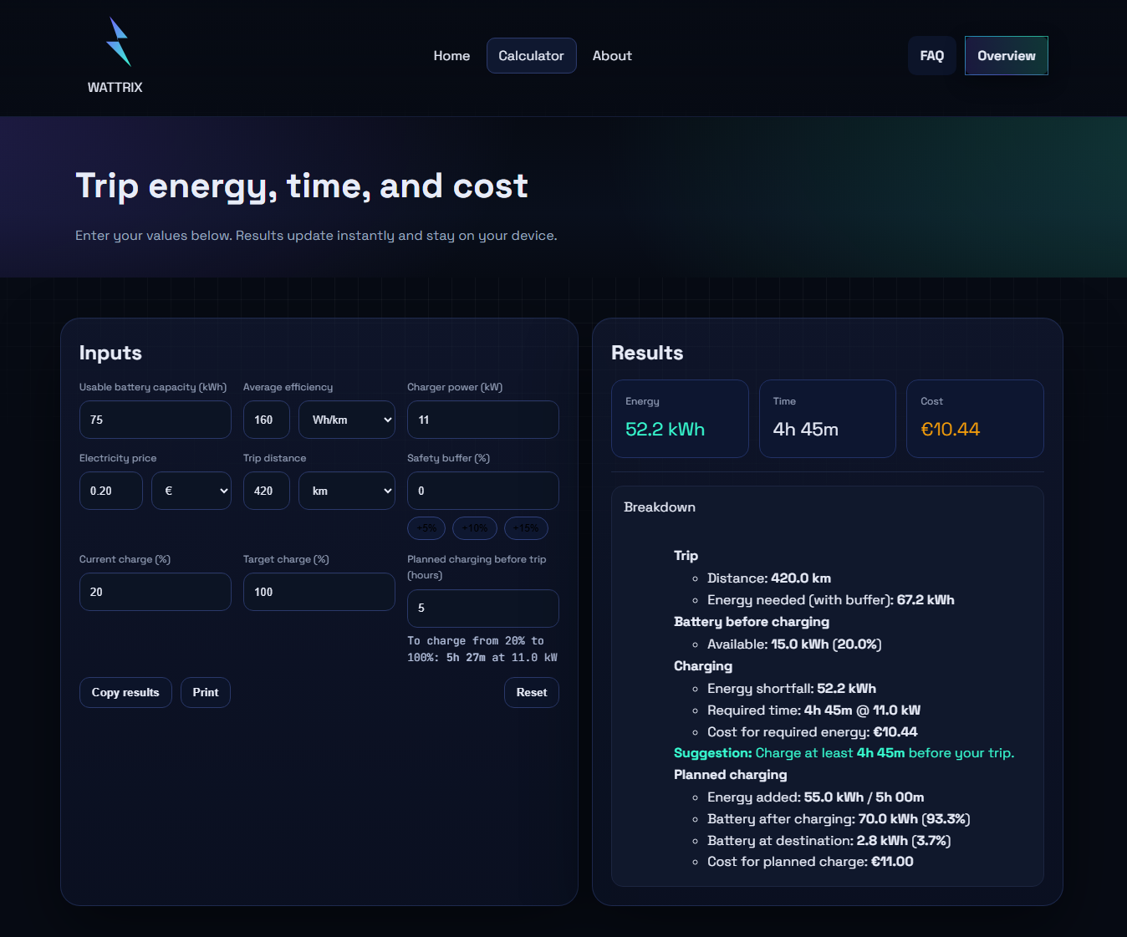Click the Wattrix lightning bolt logo
1127x937 pixels.
point(118,43)
